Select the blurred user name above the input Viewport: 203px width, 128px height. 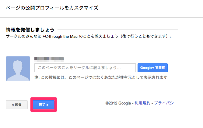tap(49, 59)
